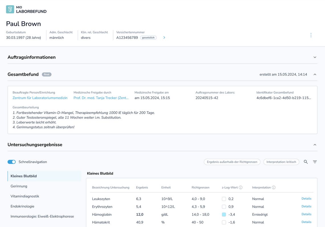Enable the Interpretation: kritisch filter chip

[x=281, y=162]
